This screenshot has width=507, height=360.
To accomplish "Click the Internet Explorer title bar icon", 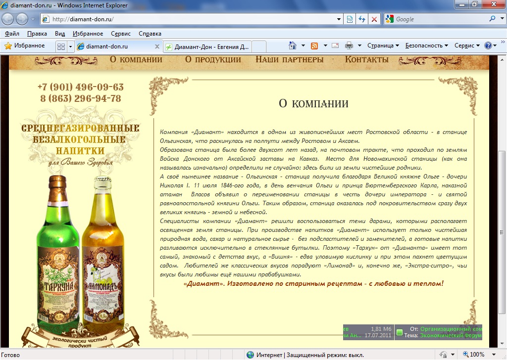I will (4, 5).
